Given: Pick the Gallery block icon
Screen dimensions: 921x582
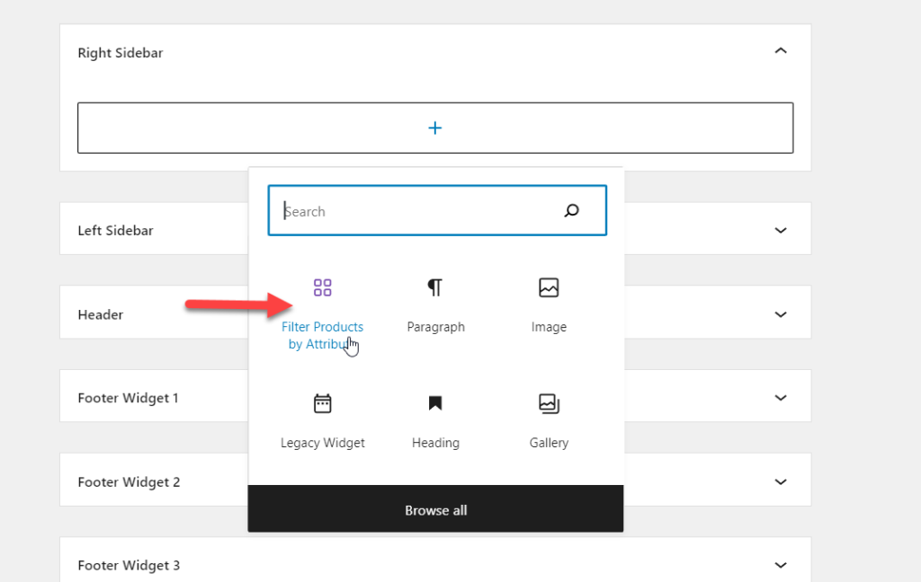Looking at the screenshot, I should 549,404.
